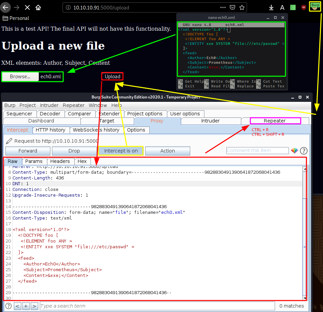This screenshot has width=323, height=312.
Task: Open the Project options tab
Action: coord(145,114)
